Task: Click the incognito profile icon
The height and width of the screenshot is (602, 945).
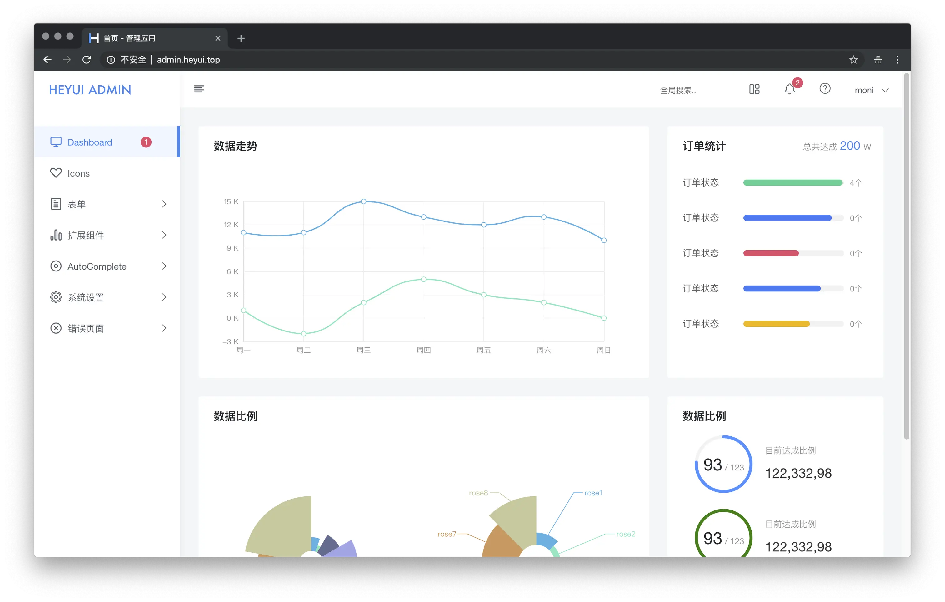Action: tap(878, 60)
